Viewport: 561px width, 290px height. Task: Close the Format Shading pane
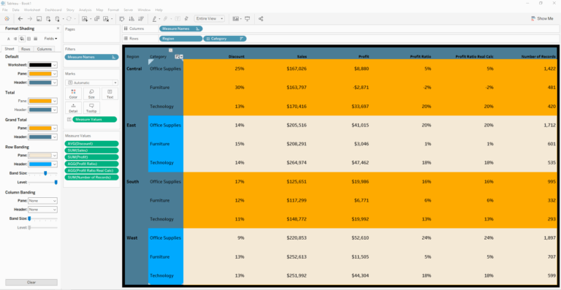[58, 28]
